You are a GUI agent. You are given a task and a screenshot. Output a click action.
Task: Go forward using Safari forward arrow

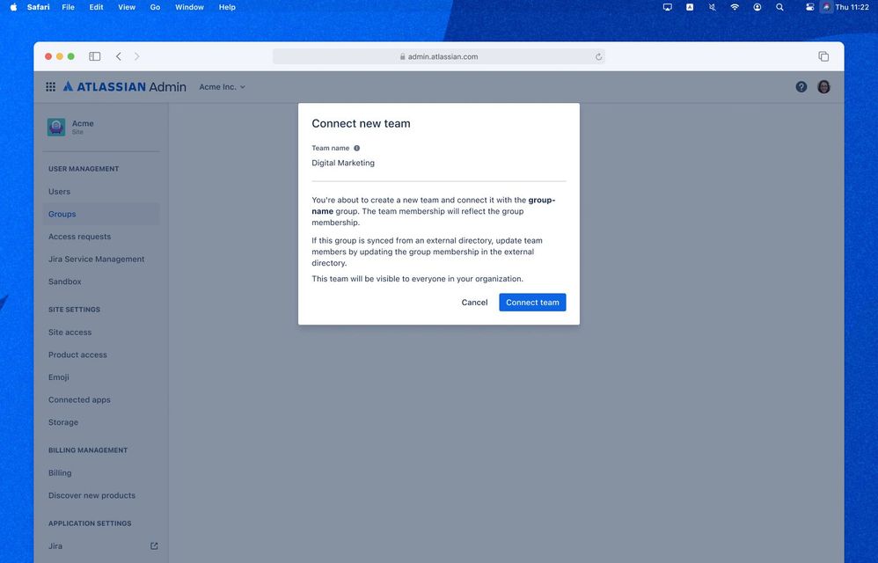point(136,56)
